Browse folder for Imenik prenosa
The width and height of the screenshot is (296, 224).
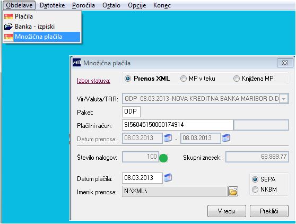pos(233,192)
